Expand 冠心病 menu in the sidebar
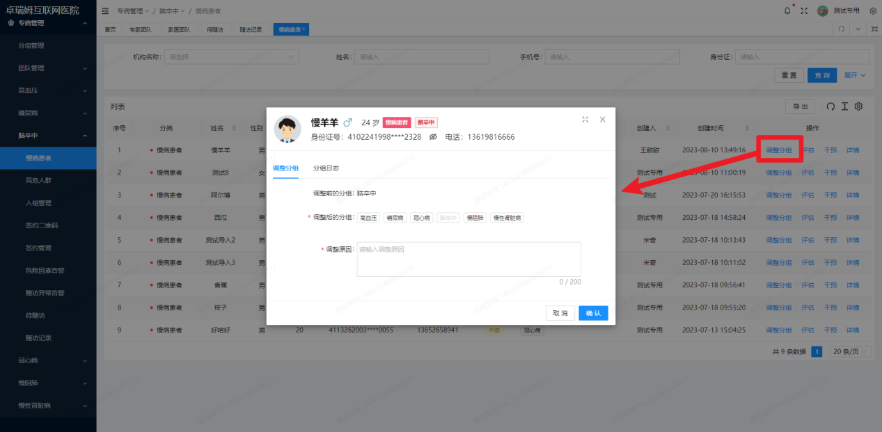The image size is (882, 432). click(x=48, y=360)
